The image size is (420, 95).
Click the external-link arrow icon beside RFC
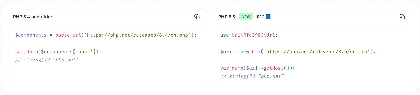(x=268, y=17)
